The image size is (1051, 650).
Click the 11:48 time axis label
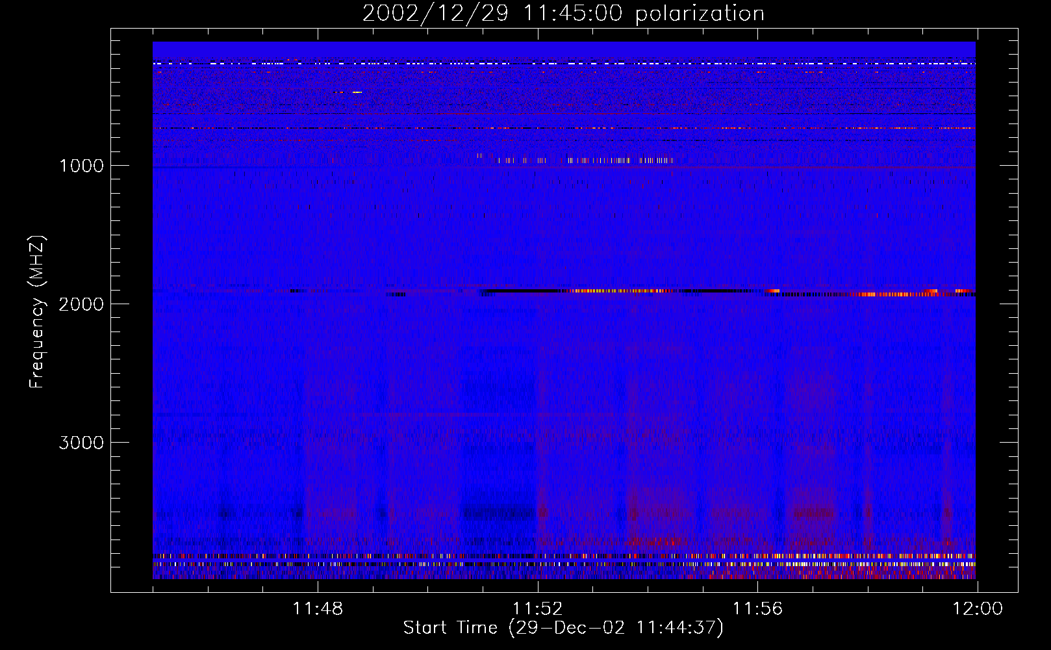coord(318,609)
